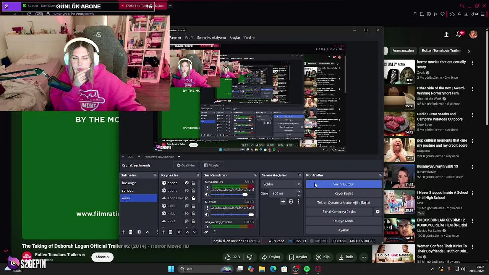The image size is (489, 275).
Task: Open scene filters icon in Sahneler panel
Action: coord(139,232)
